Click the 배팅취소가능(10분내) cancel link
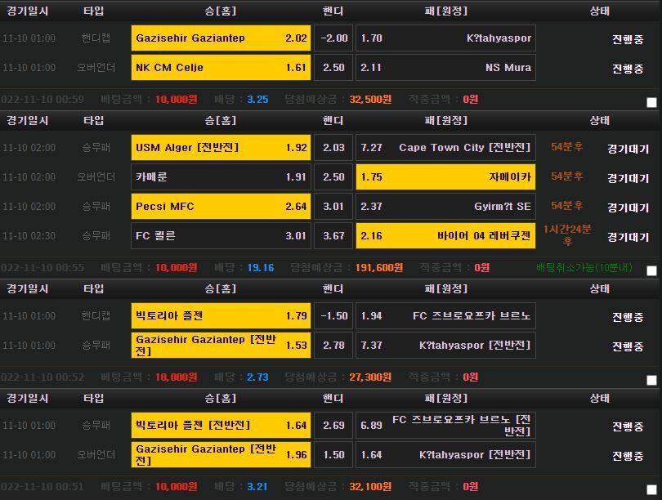Viewport: 662px width, 500px height. (x=584, y=267)
